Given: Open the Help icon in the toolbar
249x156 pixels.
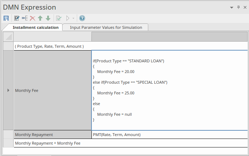Looking at the screenshot, I should [82, 18].
